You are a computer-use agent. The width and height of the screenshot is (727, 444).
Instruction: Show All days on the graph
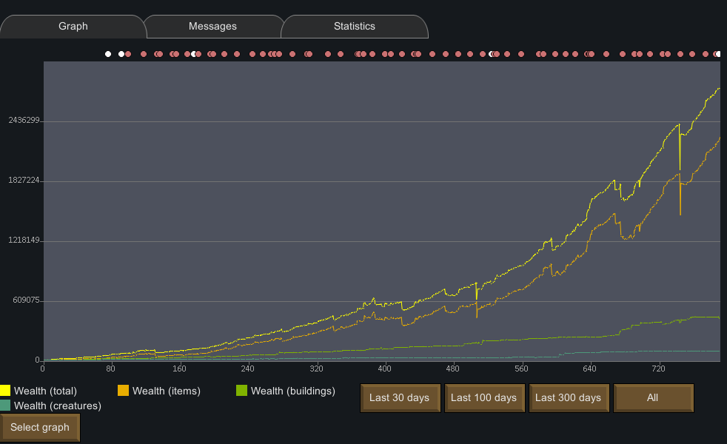(x=652, y=397)
